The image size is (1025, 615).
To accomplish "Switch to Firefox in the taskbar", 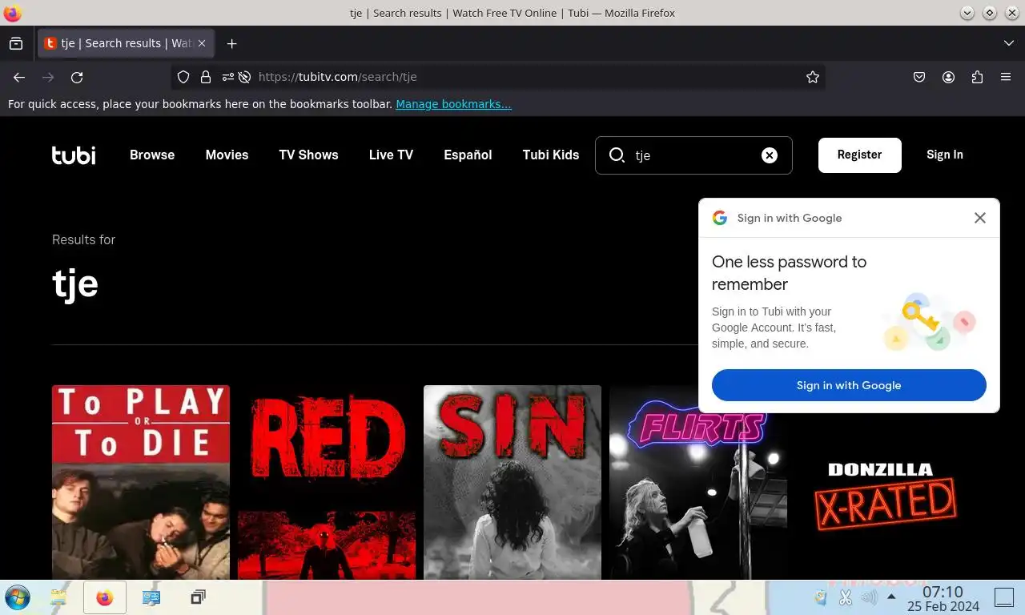I will pos(104,597).
